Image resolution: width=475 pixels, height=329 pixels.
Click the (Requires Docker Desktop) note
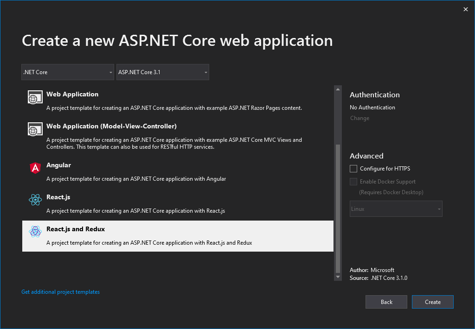point(391,192)
